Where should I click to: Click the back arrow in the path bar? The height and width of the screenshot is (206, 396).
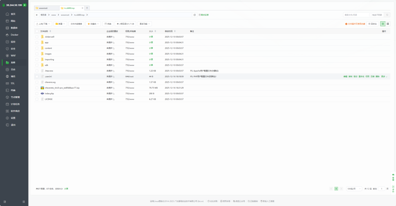[x=37, y=15]
